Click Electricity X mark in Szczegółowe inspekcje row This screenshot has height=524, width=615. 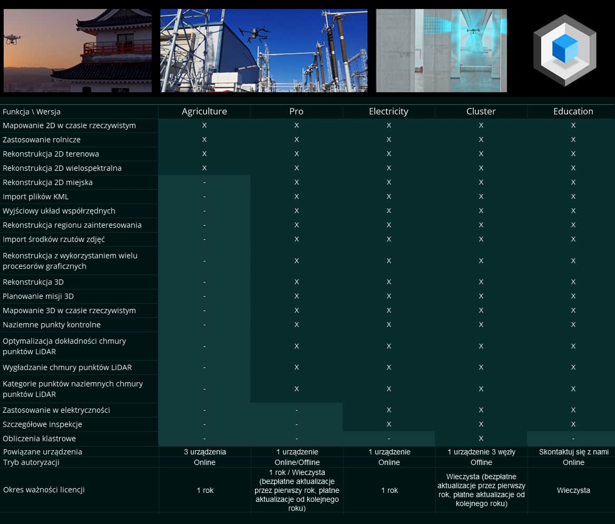[x=388, y=424]
